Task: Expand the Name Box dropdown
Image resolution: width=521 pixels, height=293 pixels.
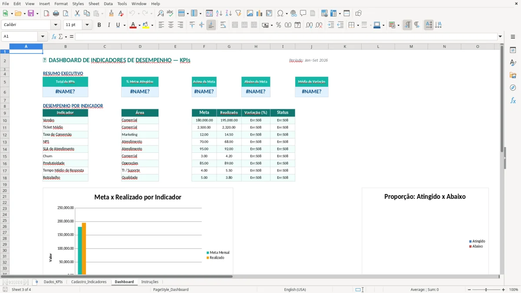Action: [x=43, y=36]
